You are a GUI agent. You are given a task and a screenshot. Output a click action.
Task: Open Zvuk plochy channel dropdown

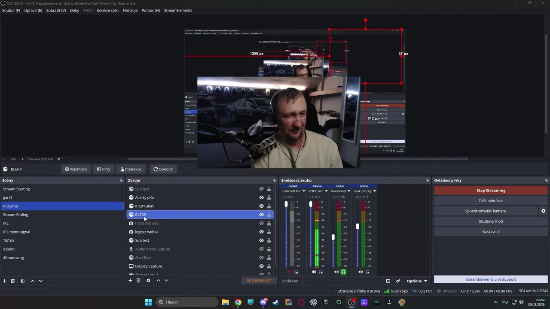(x=375, y=191)
